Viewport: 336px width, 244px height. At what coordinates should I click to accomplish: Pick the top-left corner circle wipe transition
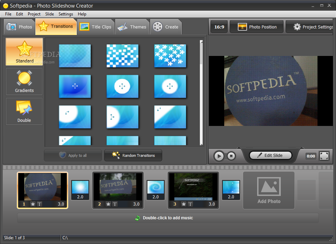75,117
